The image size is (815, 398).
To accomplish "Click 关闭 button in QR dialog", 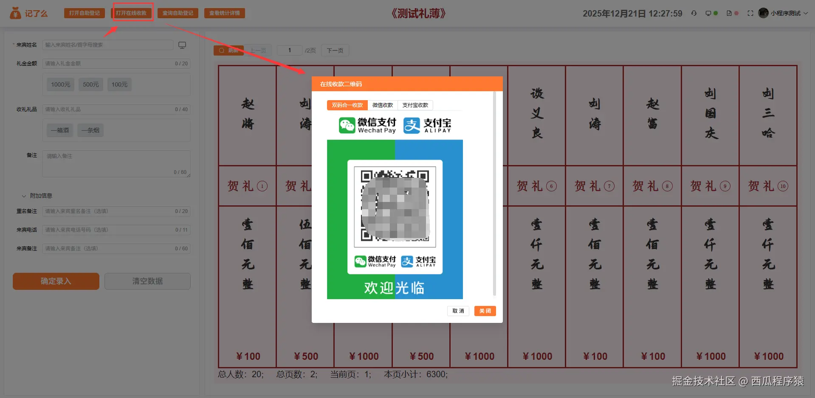I will (x=485, y=311).
